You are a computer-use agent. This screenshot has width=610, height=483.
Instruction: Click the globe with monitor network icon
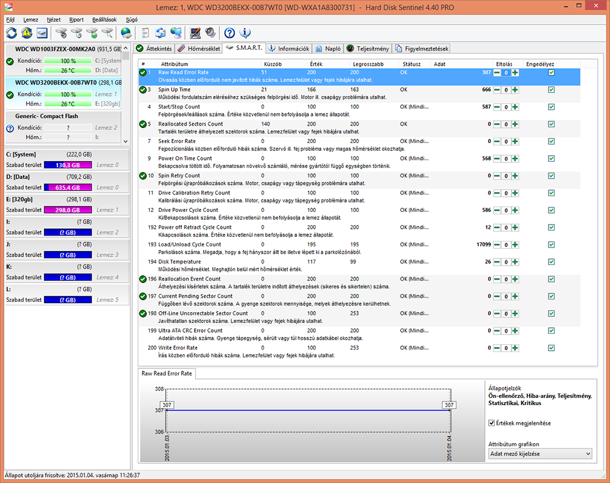point(176,33)
